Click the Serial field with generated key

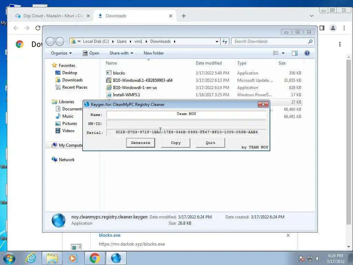[x=186, y=132]
